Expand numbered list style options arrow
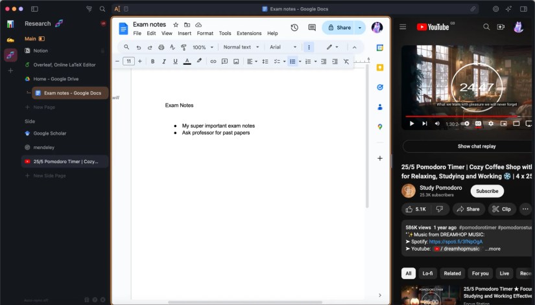Screen dimensions: 535x305 click(x=315, y=62)
